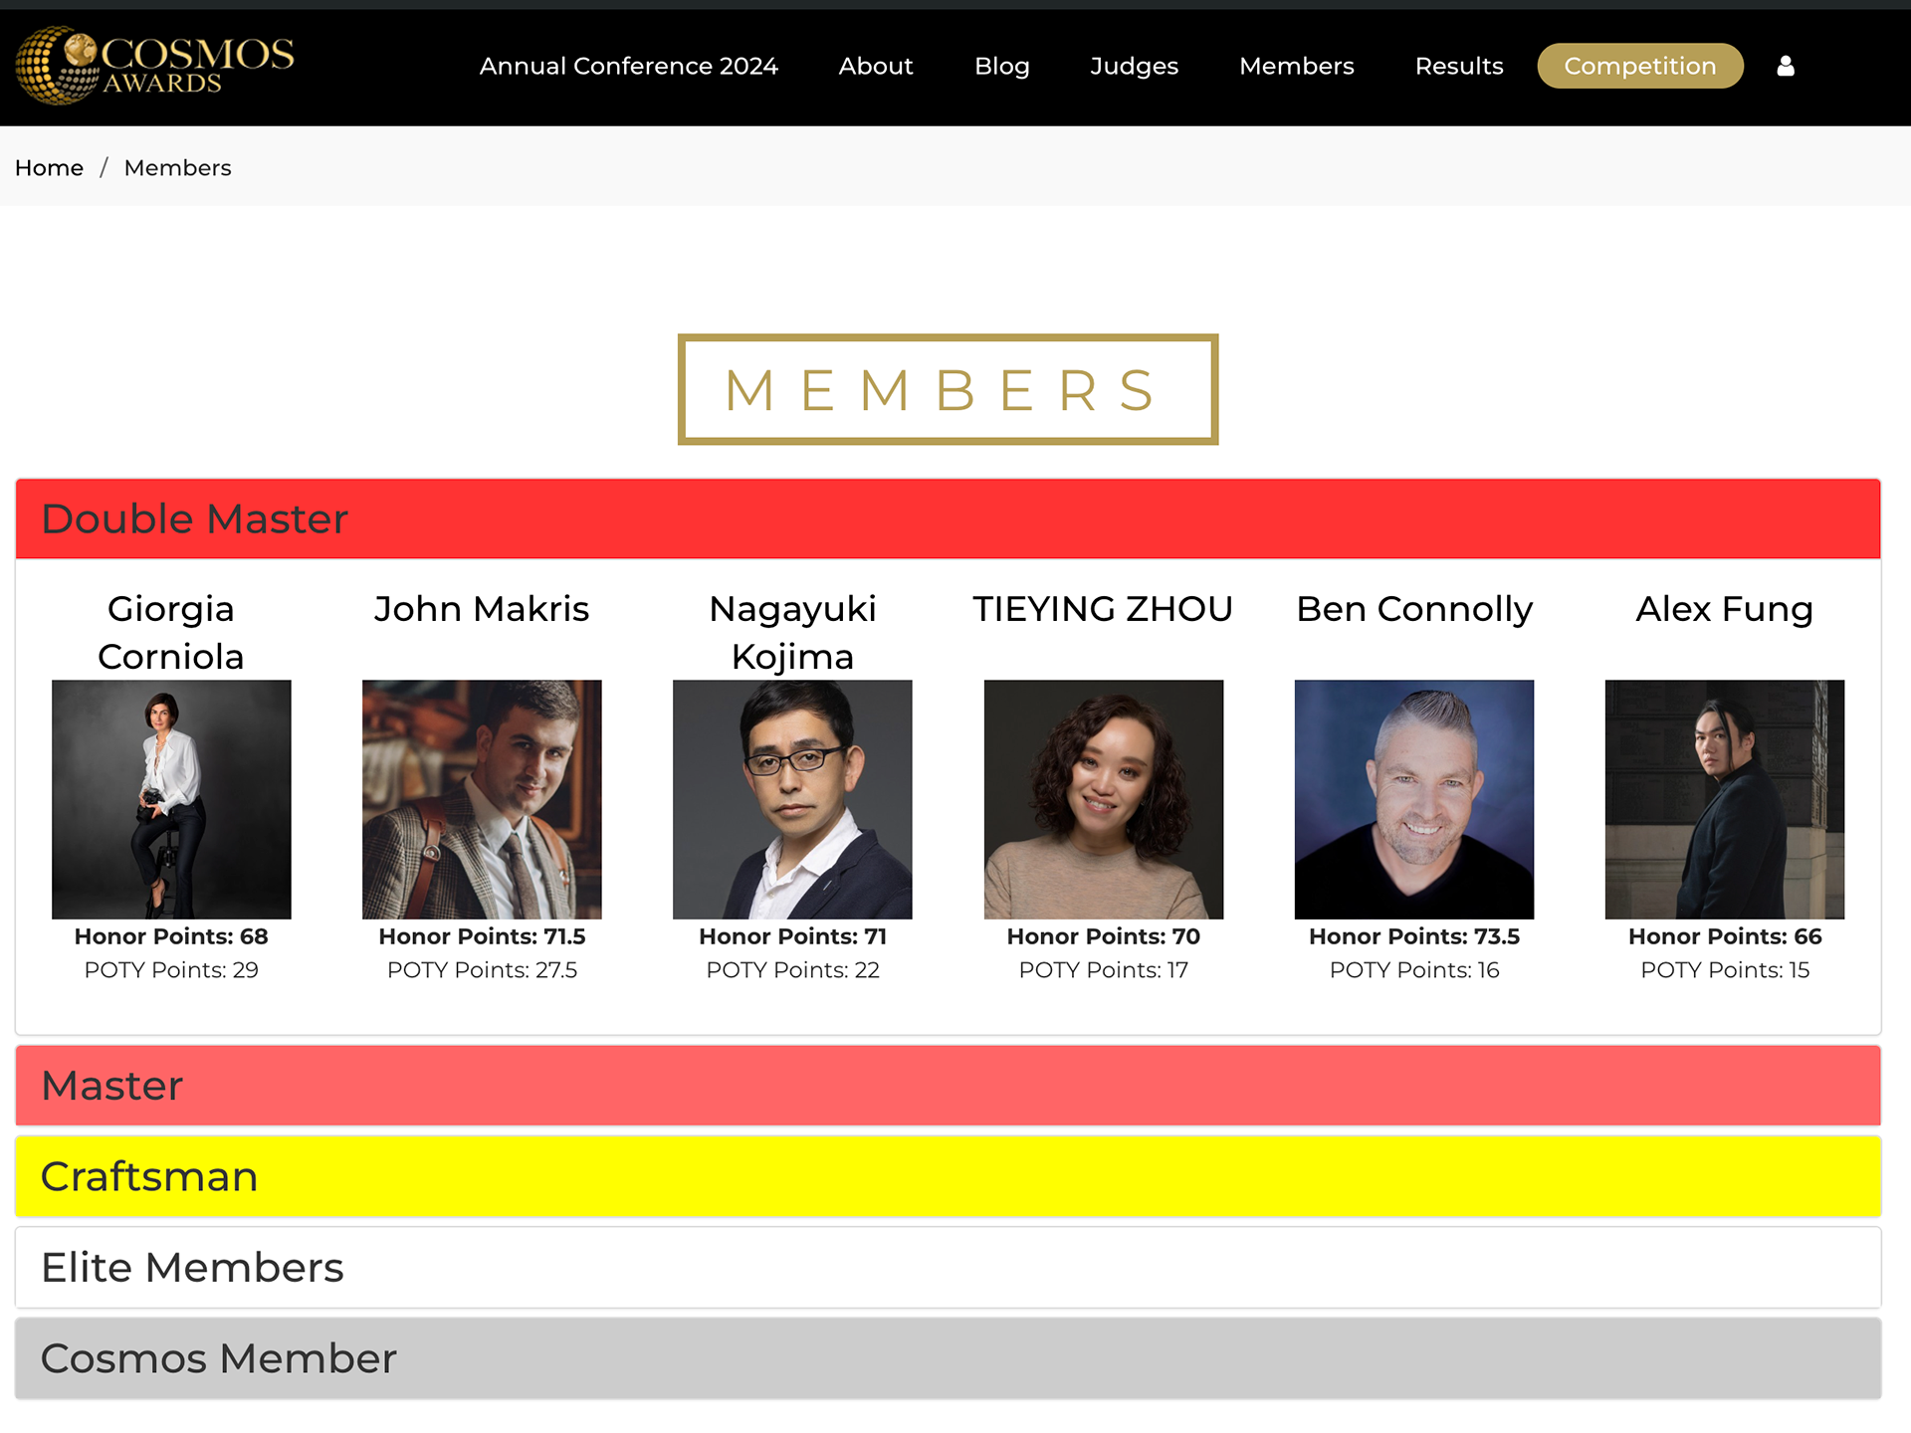Select text 'Honor Points: 70'

click(1104, 936)
